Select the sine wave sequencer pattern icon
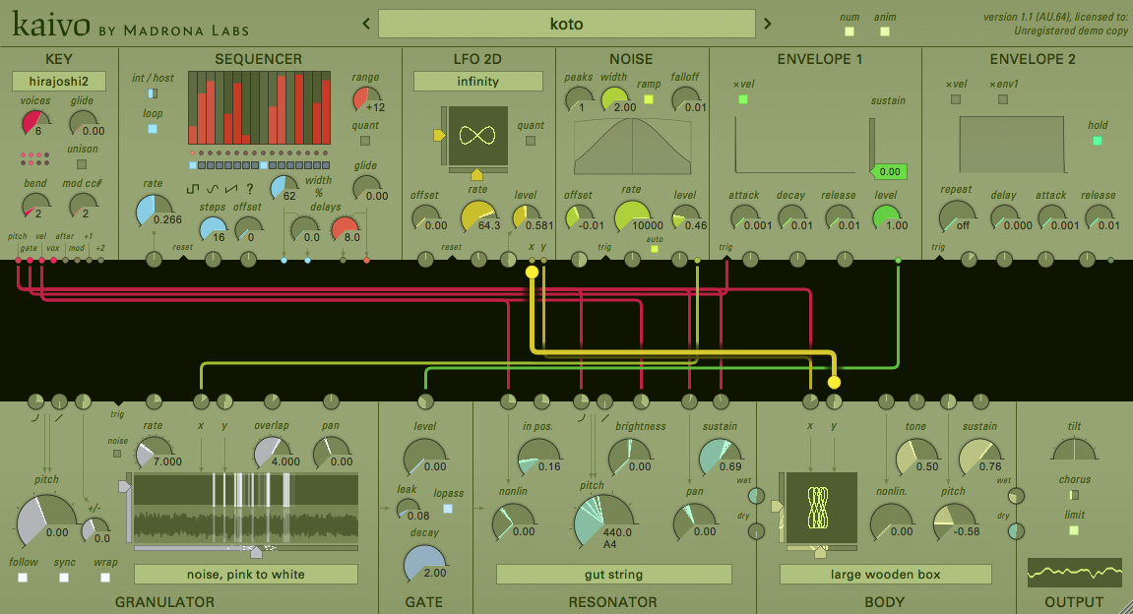This screenshot has width=1133, height=614. pyautogui.click(x=212, y=189)
